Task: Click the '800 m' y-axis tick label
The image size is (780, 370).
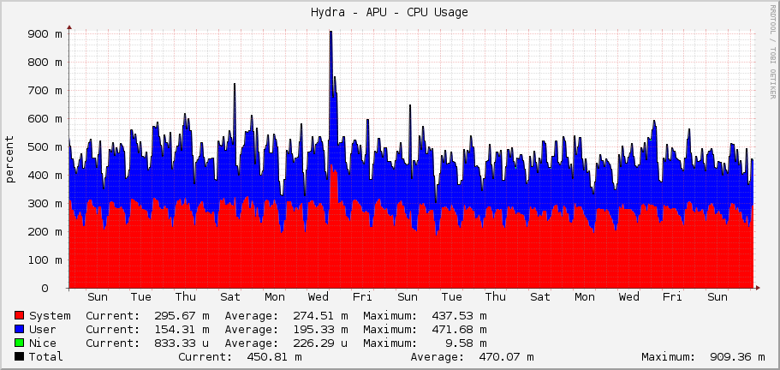Action: (45, 63)
